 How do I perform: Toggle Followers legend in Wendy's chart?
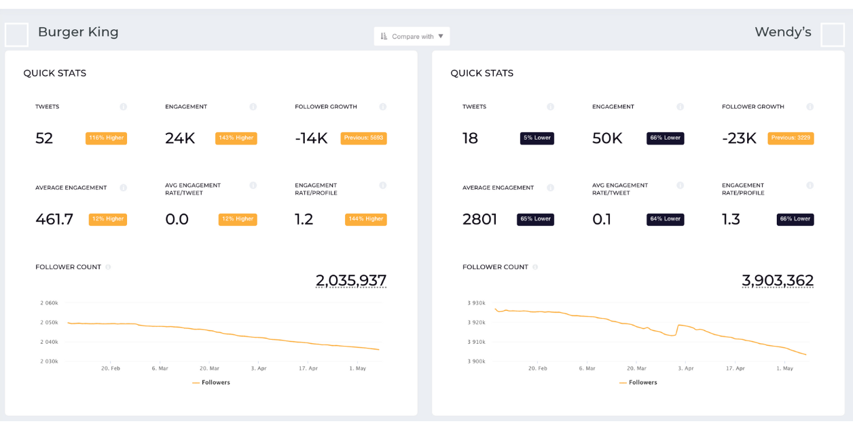pos(638,383)
